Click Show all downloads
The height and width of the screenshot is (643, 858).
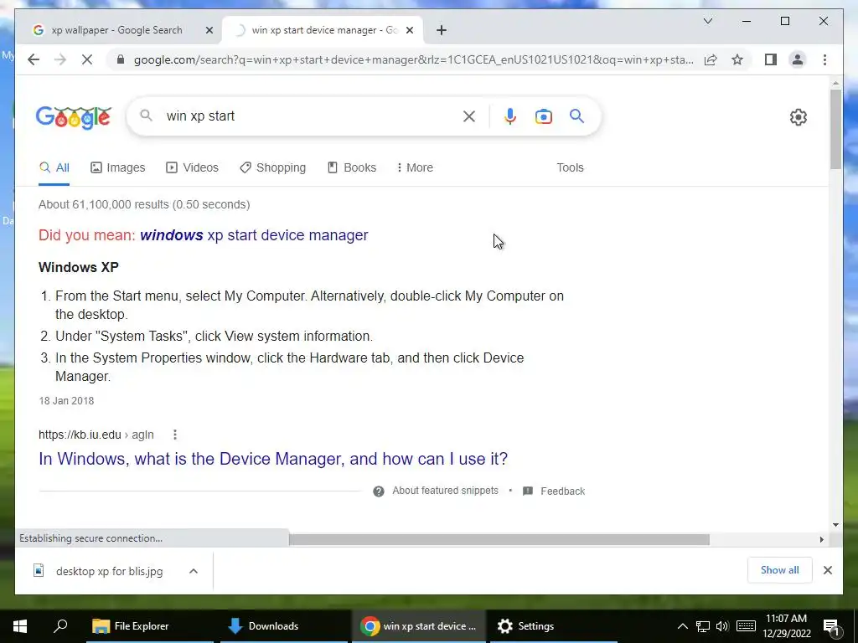click(780, 570)
